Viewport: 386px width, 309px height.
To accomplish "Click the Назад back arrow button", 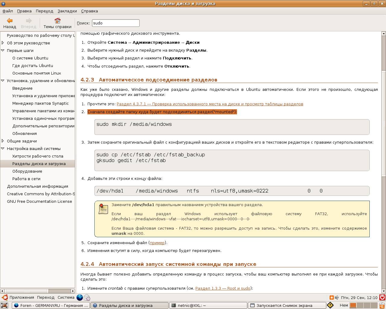I will pyautogui.click(x=10, y=23).
